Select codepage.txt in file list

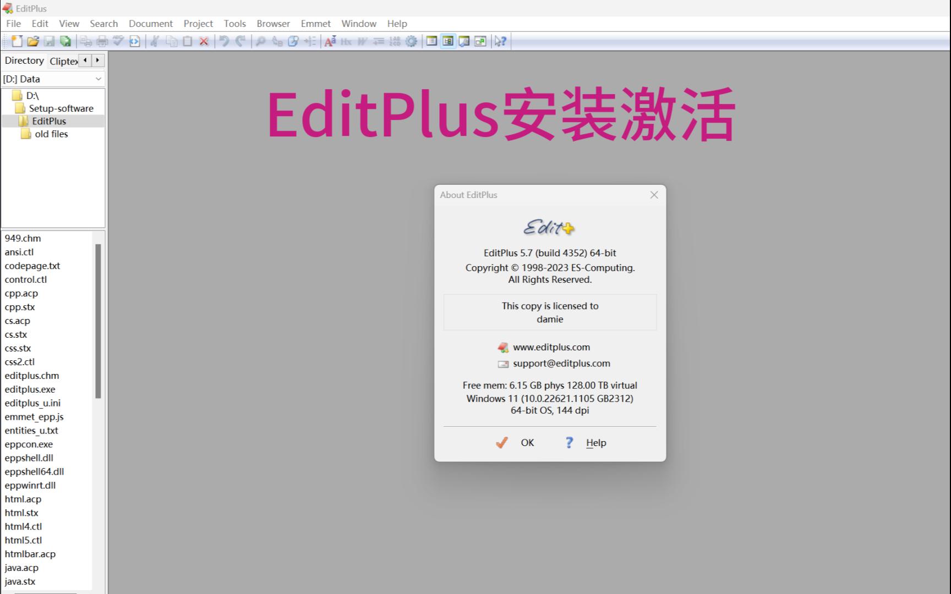pos(32,266)
